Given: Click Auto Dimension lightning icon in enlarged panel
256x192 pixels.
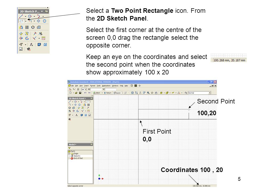Looking at the screenshot, I should [x=27, y=34].
